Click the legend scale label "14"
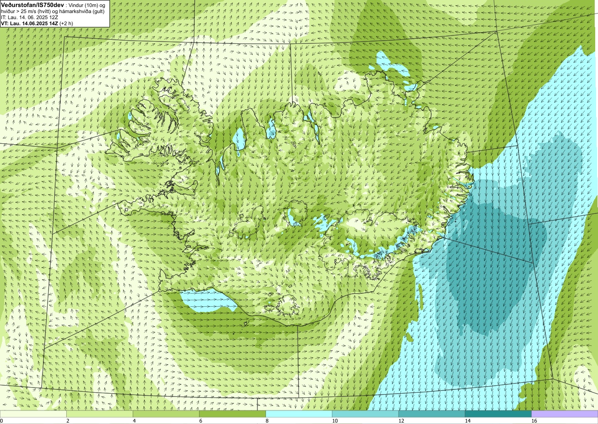 [467, 421]
